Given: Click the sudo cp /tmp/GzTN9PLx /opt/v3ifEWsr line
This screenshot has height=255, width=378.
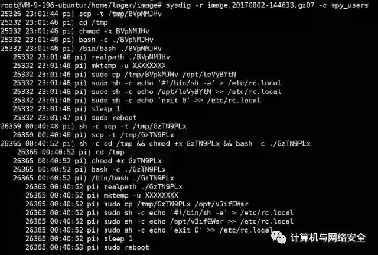Looking at the screenshot, I should (x=137, y=204).
